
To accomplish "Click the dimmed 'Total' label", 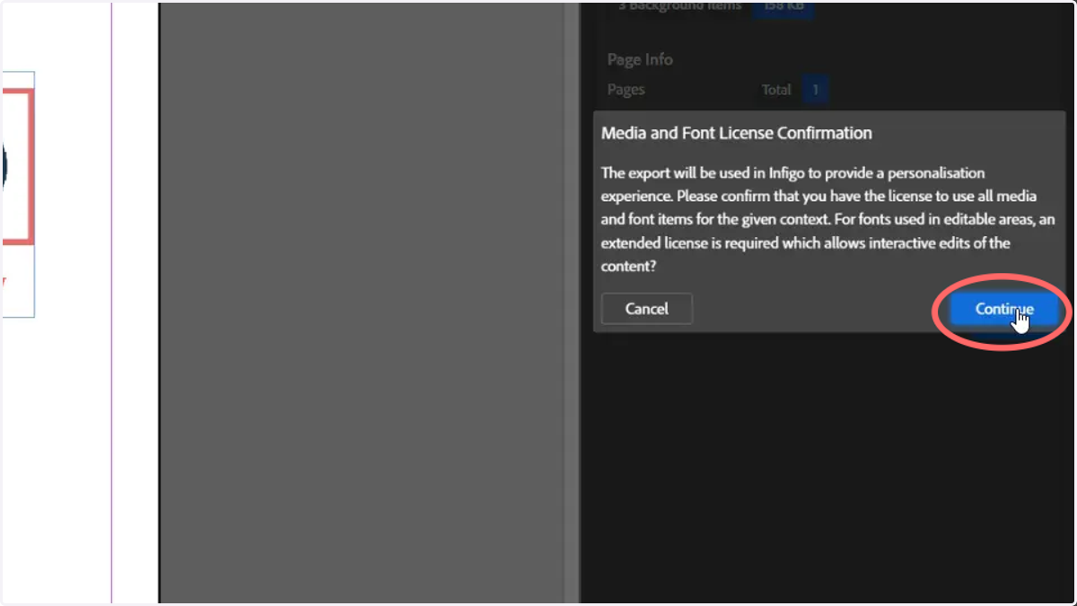I will pyautogui.click(x=776, y=90).
